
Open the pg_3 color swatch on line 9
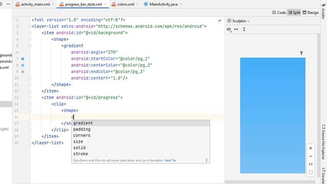[x=22, y=72]
